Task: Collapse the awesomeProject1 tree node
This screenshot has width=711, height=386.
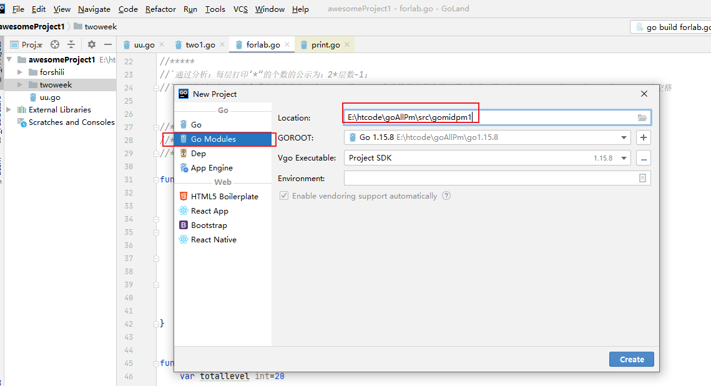Action: coord(9,59)
